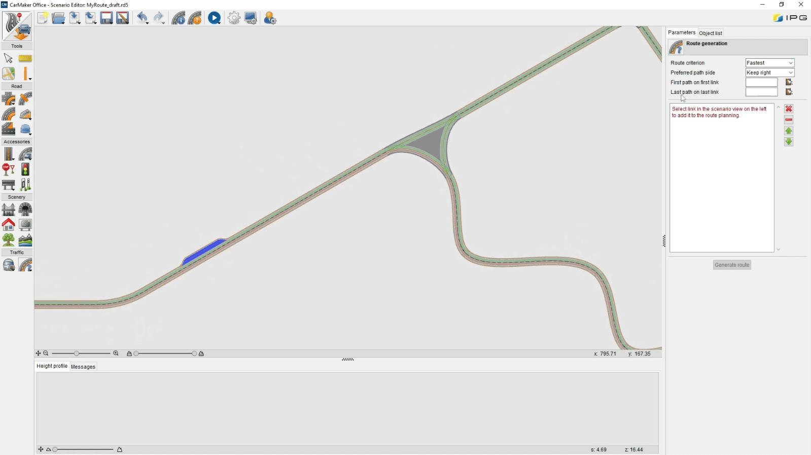Open a scenario file from folder
Viewport: 811px width, 455px height.
pos(59,18)
